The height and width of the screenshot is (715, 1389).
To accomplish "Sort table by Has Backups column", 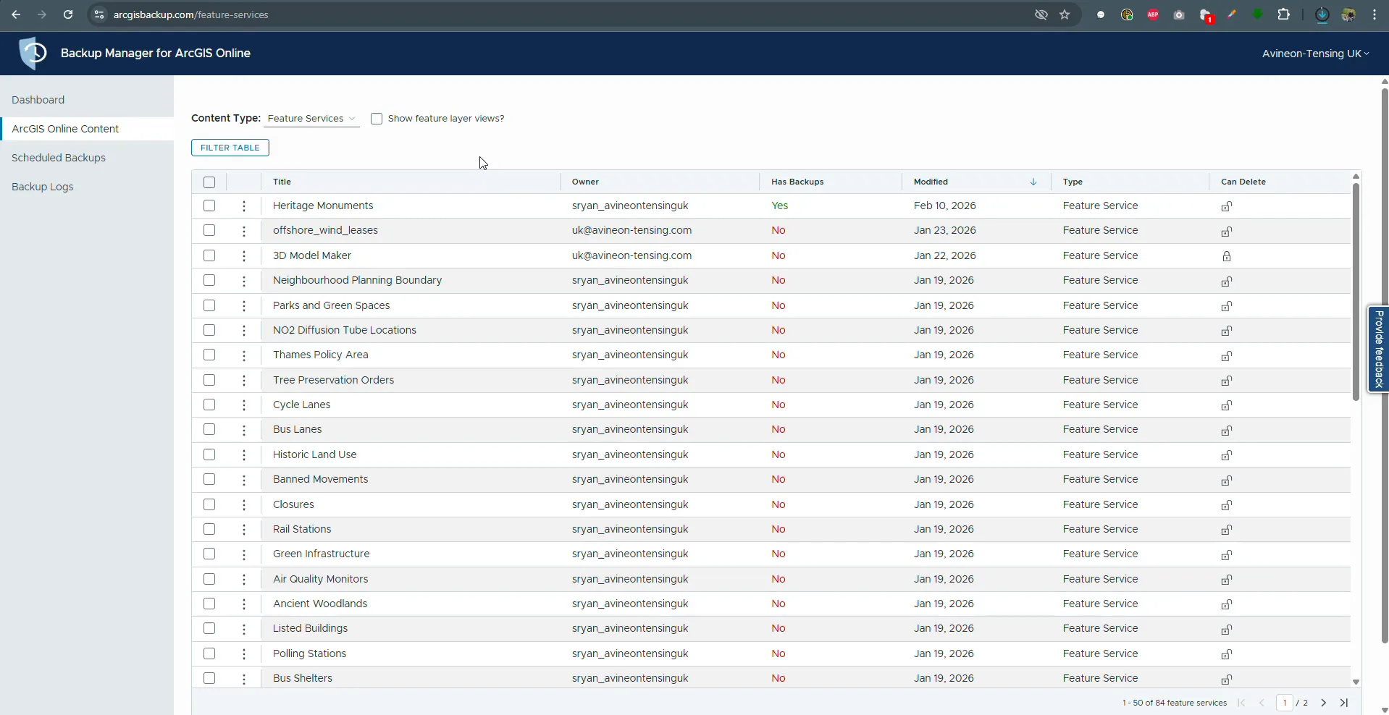I will click(797, 182).
